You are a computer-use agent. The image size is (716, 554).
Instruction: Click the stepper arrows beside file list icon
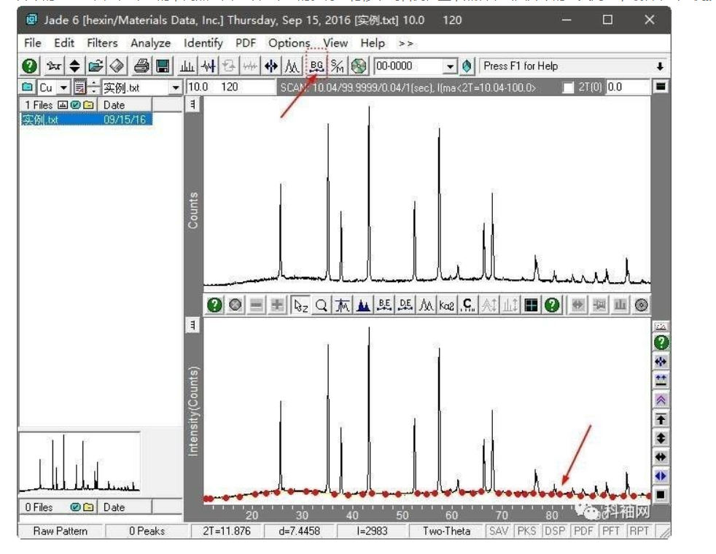93,87
